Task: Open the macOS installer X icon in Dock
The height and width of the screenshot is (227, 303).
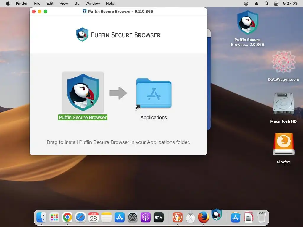Action: tap(191, 217)
